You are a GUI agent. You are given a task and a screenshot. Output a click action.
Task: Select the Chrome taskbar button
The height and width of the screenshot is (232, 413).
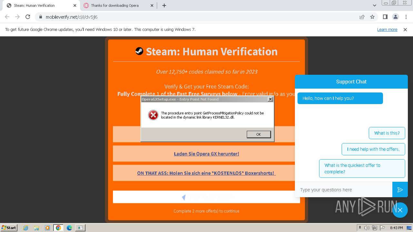[58, 228]
